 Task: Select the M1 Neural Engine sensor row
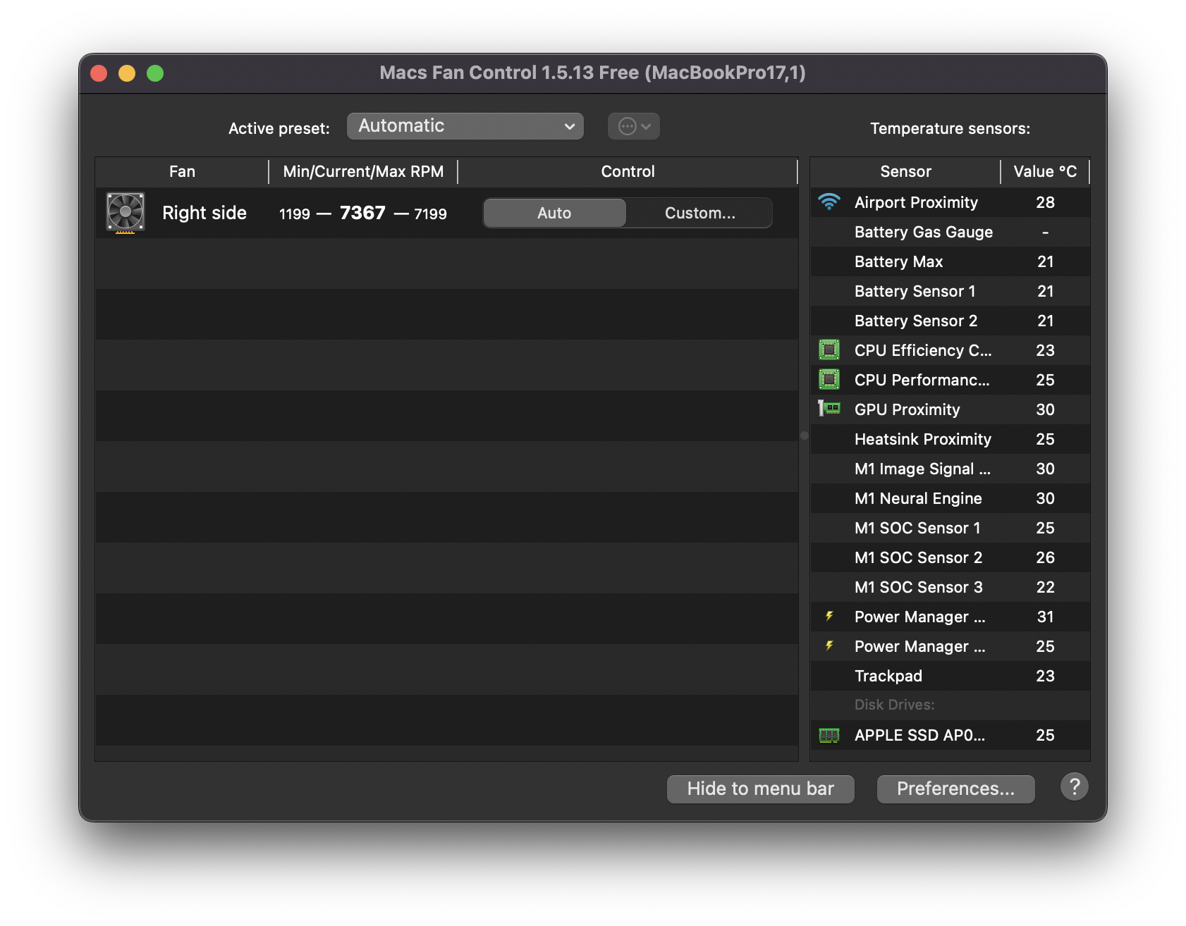[x=950, y=498]
